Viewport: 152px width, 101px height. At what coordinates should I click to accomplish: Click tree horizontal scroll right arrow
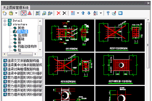tap(35, 54)
